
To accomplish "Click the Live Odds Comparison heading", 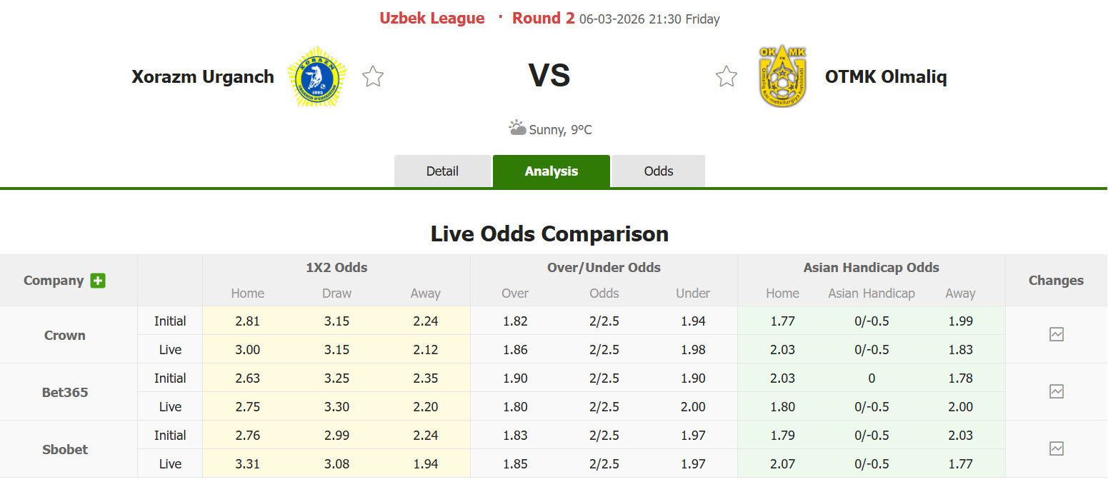I will (x=549, y=234).
